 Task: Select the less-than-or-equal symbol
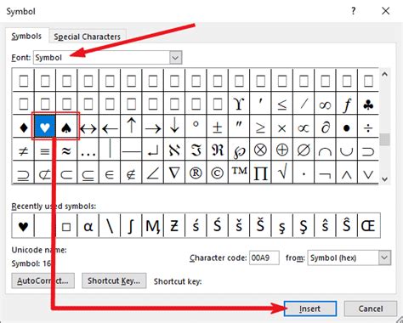coord(282,104)
